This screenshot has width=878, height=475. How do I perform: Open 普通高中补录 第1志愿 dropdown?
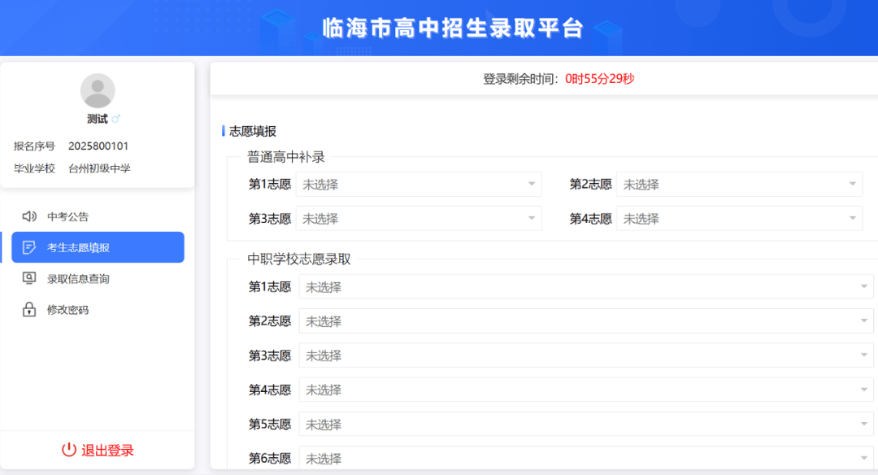(419, 185)
